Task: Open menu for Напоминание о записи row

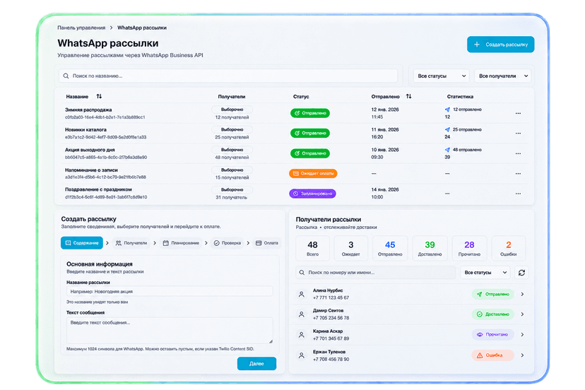Action: tap(518, 174)
